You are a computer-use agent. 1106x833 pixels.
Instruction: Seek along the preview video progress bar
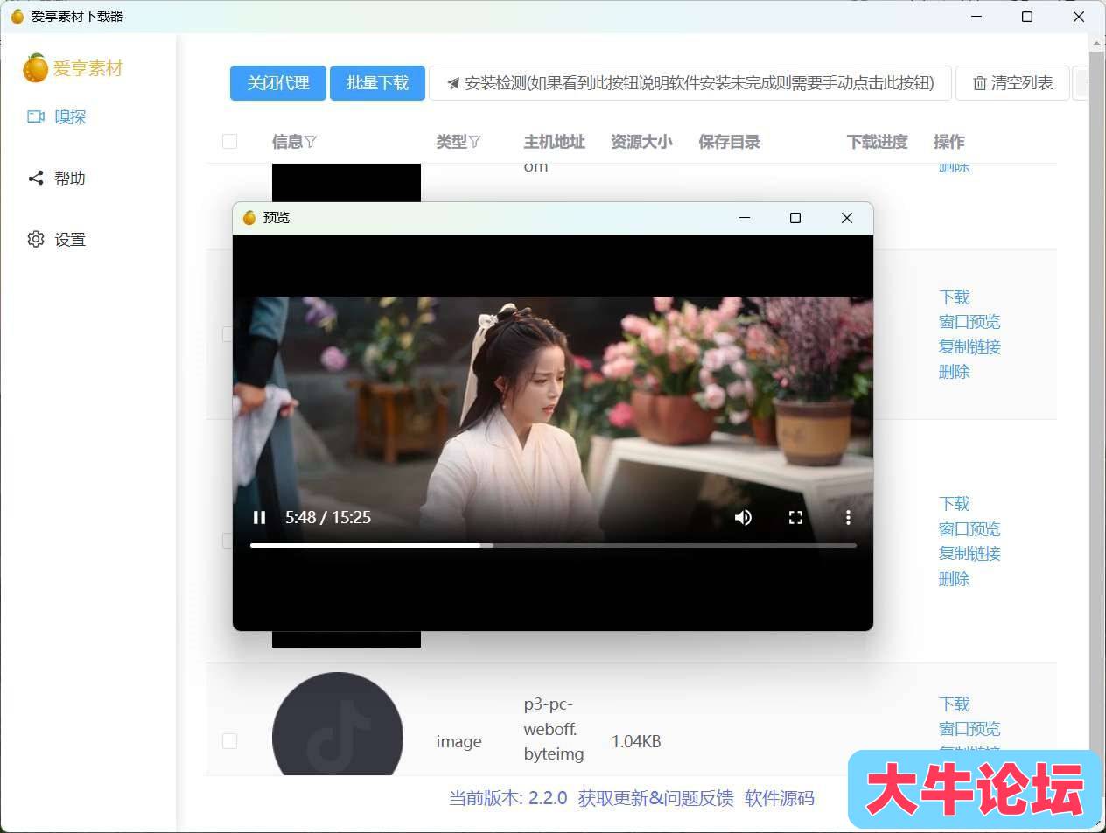pyautogui.click(x=553, y=545)
